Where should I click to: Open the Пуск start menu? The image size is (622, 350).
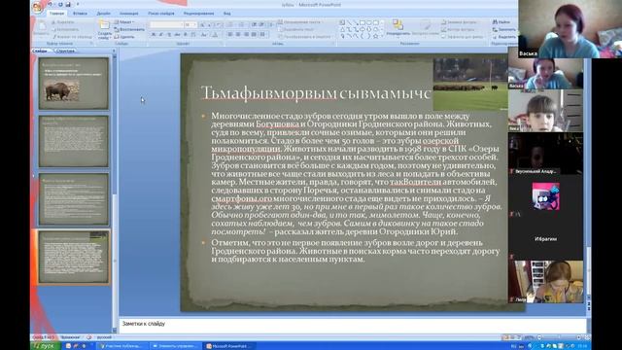click(x=45, y=346)
